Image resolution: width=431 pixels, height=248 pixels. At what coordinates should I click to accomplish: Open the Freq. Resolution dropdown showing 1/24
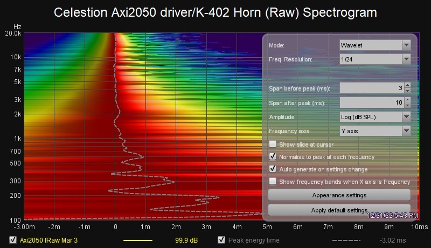375,59
